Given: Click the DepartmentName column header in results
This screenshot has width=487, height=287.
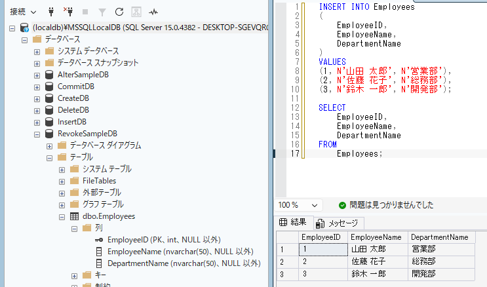Looking at the screenshot, I should (x=441, y=237).
